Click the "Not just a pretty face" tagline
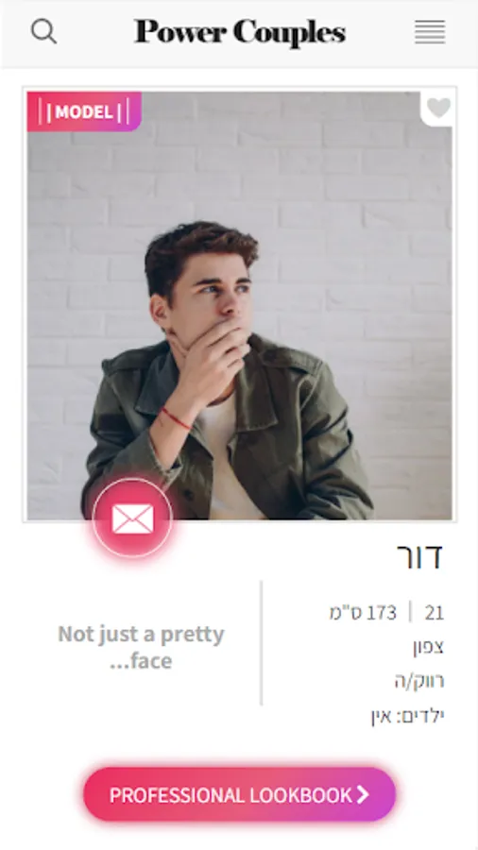Screen dimensions: 478x850 point(141,647)
